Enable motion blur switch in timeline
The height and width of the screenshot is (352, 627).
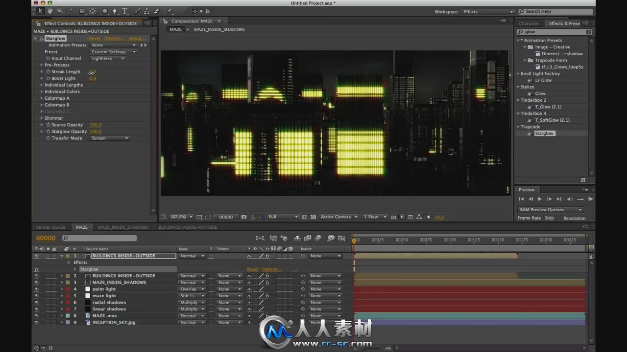318,238
